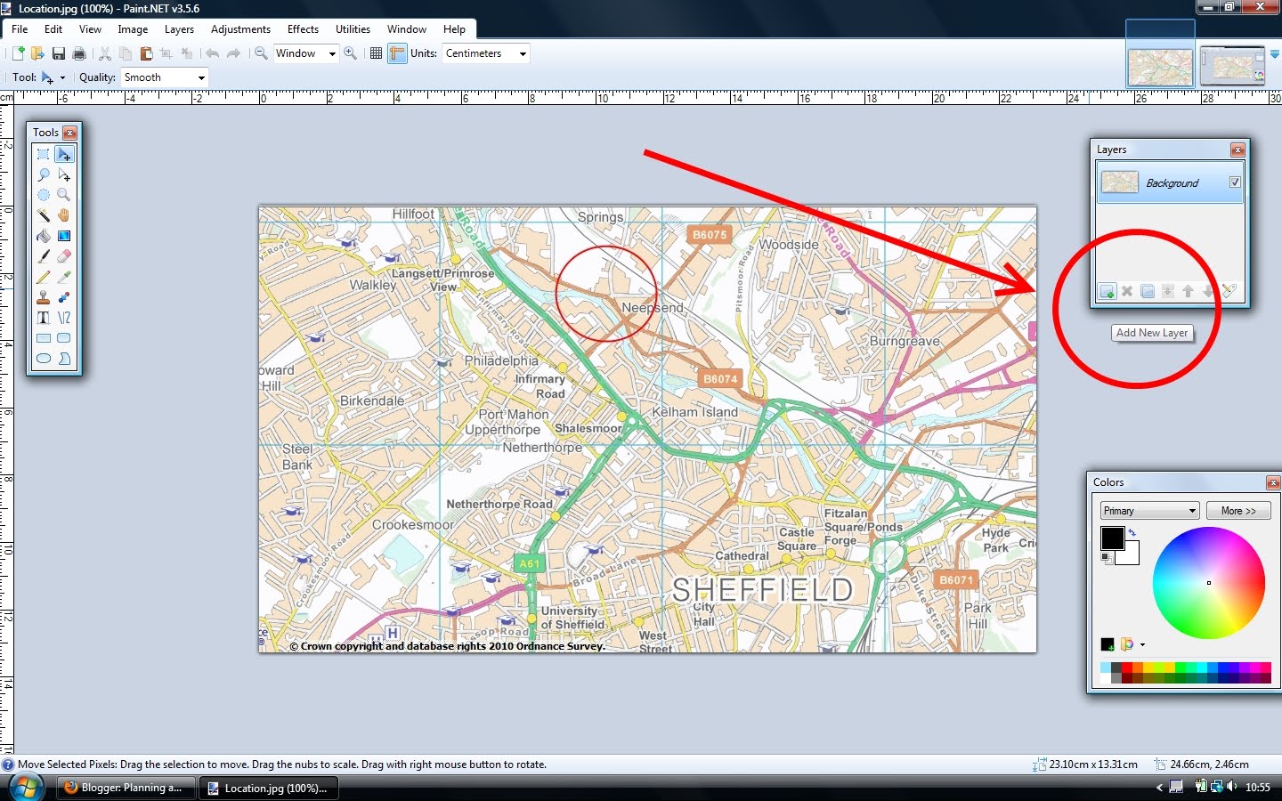Select the Recolor tool
Viewport: 1282px width, 801px height.
click(x=64, y=297)
